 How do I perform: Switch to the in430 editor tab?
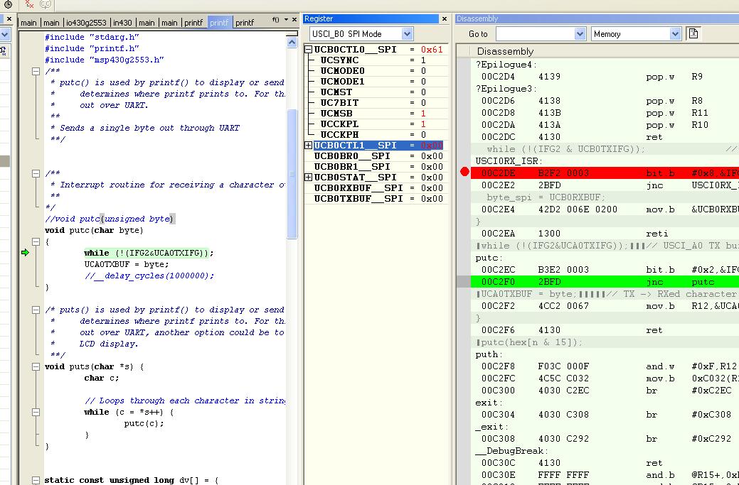click(x=123, y=23)
